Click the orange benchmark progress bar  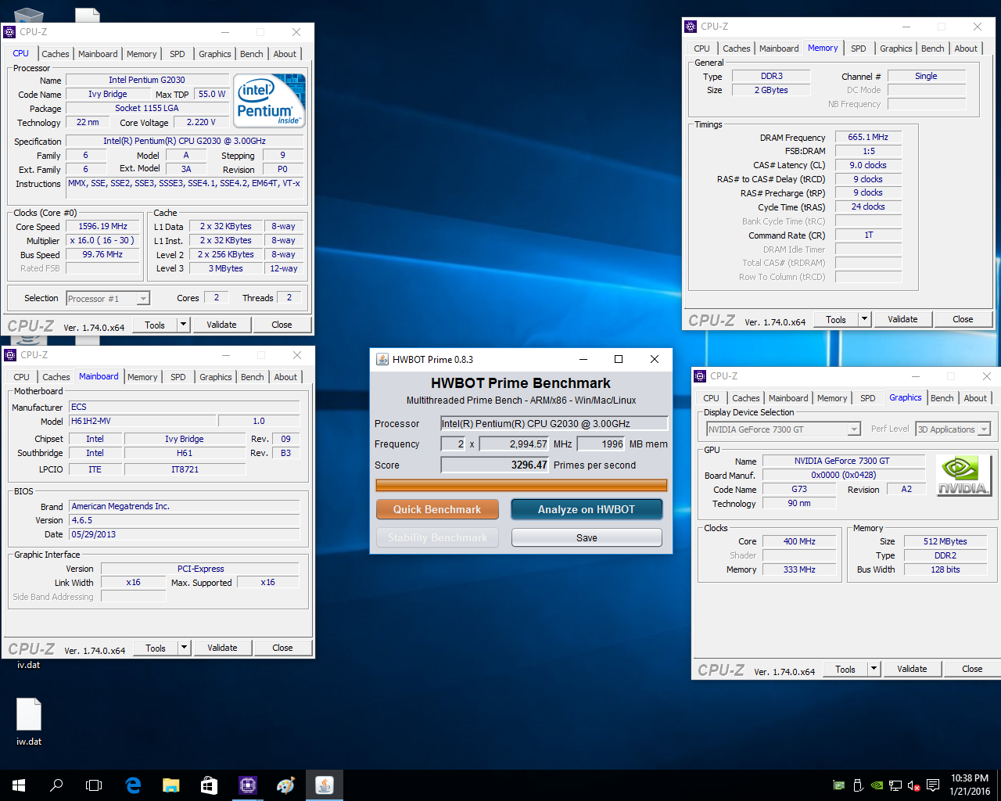point(522,485)
